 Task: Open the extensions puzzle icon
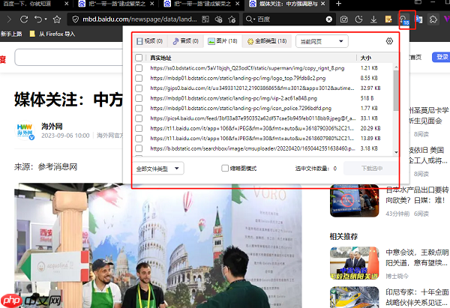click(x=433, y=19)
